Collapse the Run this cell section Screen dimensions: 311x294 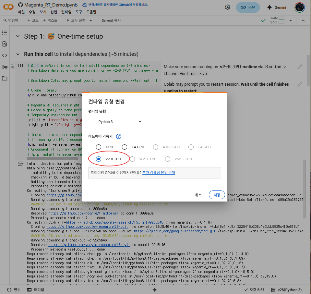(x=18, y=54)
